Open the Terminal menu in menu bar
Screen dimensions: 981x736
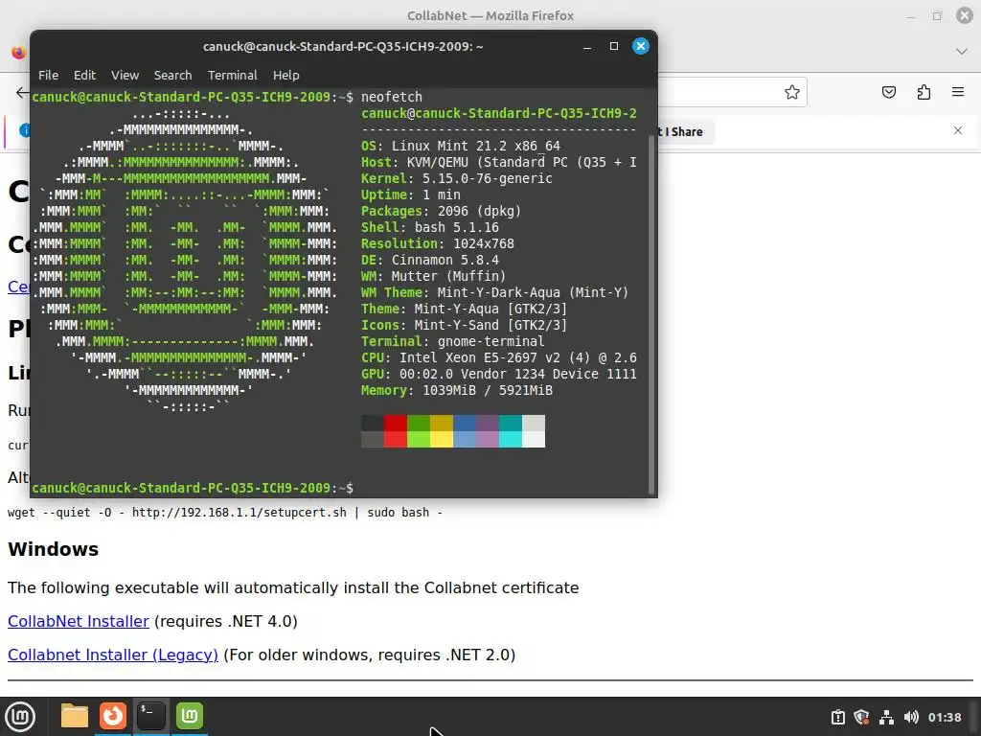pos(232,75)
